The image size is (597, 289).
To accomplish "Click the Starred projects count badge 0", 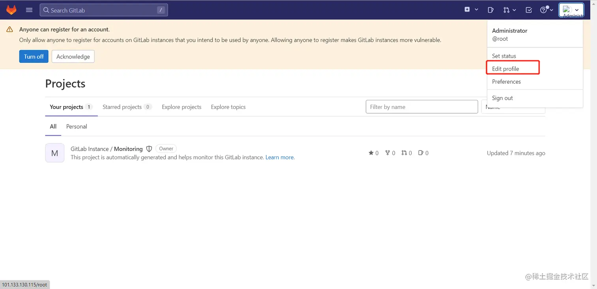I will pyautogui.click(x=148, y=107).
